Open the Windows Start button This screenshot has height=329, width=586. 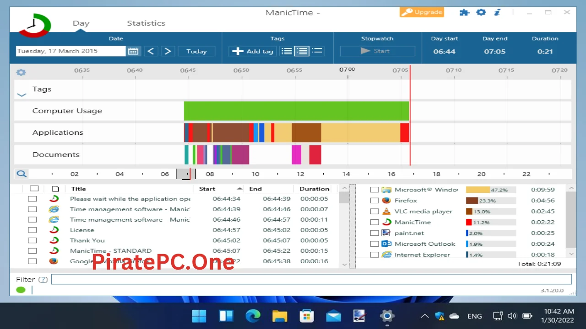[x=199, y=316]
